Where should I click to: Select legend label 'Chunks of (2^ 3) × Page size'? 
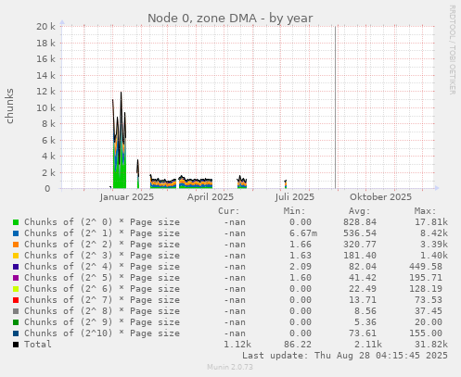point(102,256)
